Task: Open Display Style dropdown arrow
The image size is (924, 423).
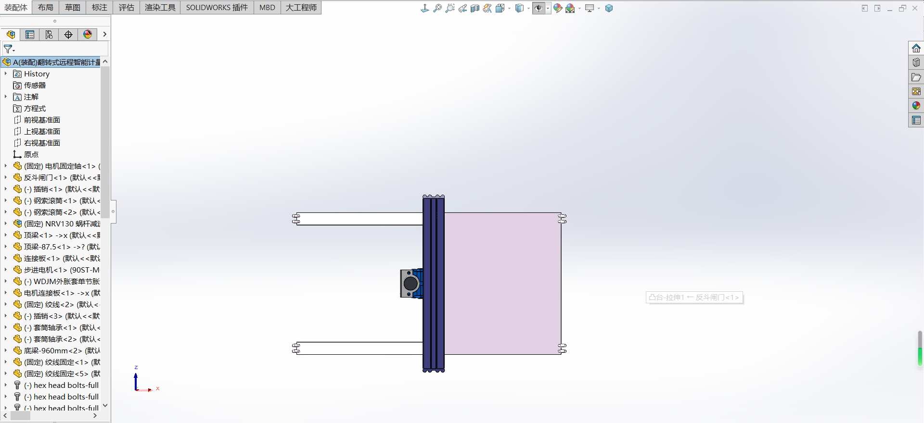Action: click(x=528, y=8)
